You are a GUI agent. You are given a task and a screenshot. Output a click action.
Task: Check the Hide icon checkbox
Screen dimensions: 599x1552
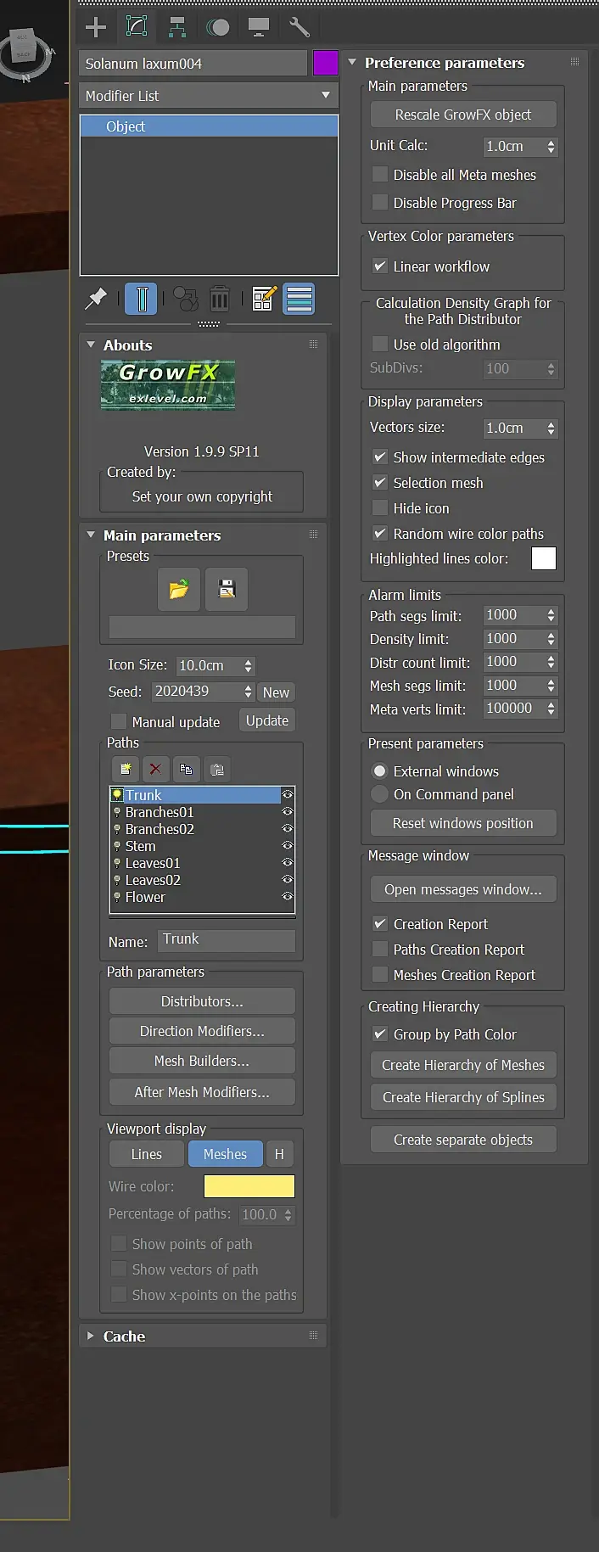(x=380, y=508)
